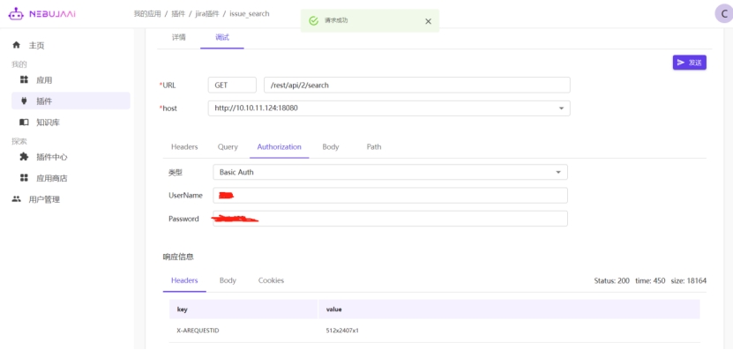Click the green check icon in notification

point(314,20)
